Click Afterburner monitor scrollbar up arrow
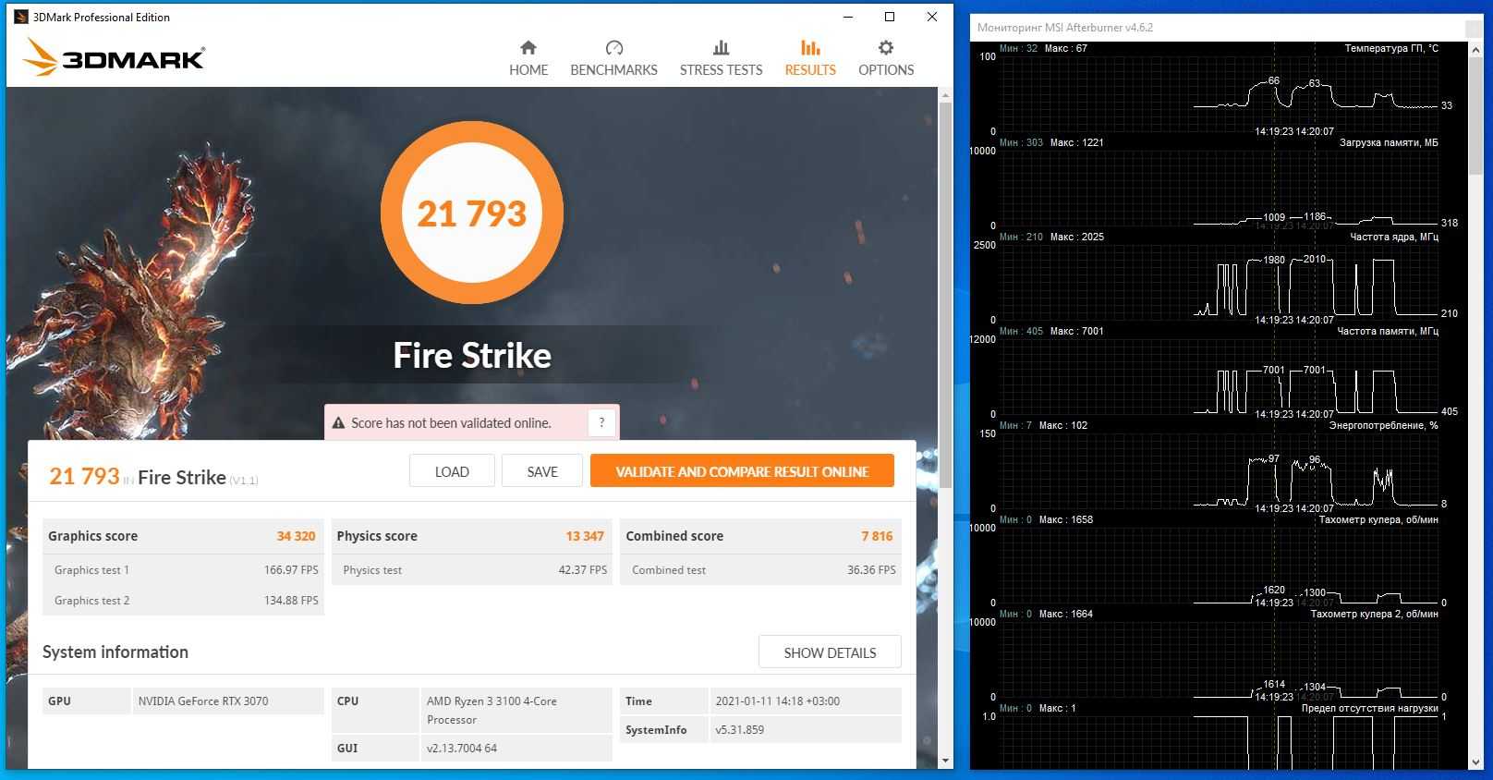Viewport: 1493px width, 780px height. pos(1475,49)
